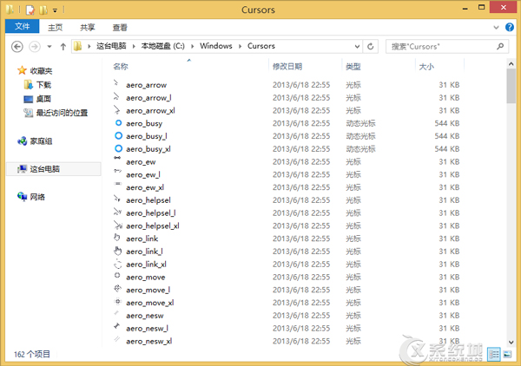The height and width of the screenshot is (366, 521).
Task: Select the aero_link_xl file icon
Action: click(x=117, y=264)
